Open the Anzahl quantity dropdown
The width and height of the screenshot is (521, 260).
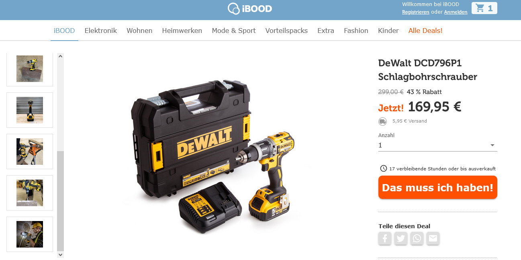[x=437, y=145]
